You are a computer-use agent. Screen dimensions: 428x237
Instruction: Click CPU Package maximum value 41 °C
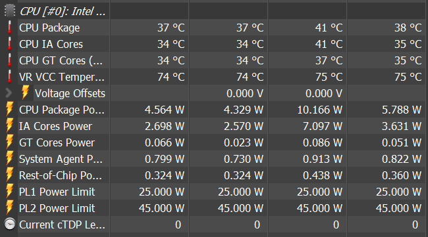329,28
